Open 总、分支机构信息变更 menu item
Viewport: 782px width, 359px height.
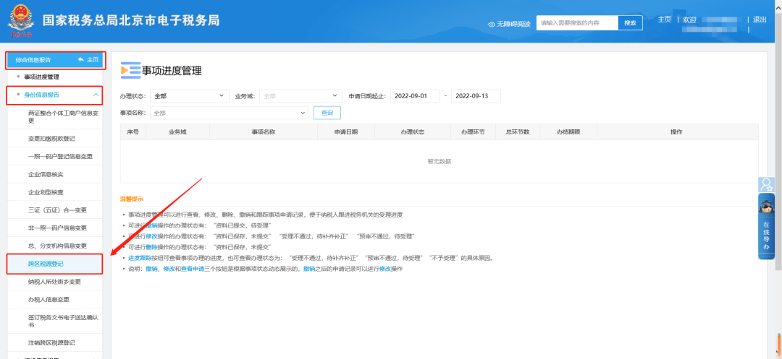coord(57,246)
